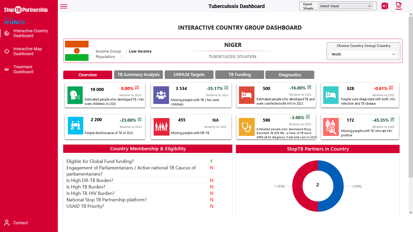
Task: Export dashboard as PDF
Action: 399,6
